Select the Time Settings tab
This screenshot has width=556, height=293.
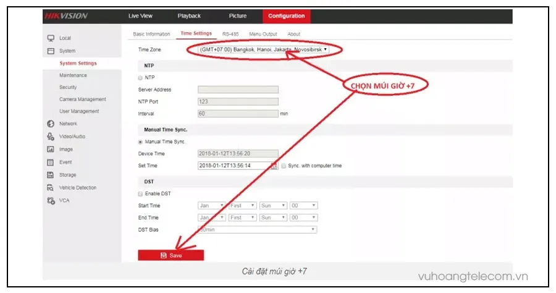coord(196,33)
